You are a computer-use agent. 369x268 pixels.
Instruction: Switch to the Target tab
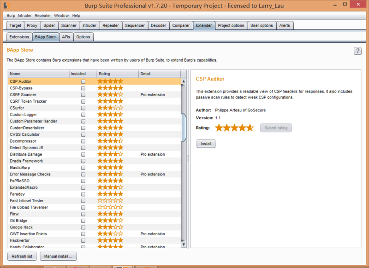[x=15, y=25]
